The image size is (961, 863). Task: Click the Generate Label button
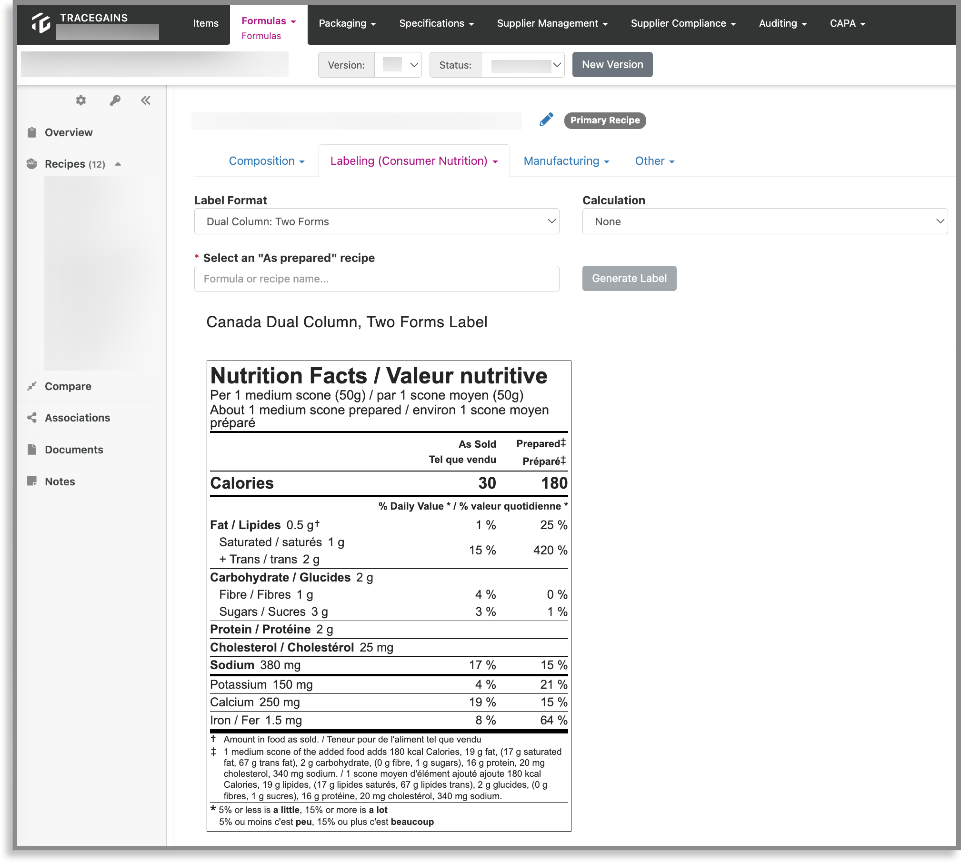coord(629,279)
